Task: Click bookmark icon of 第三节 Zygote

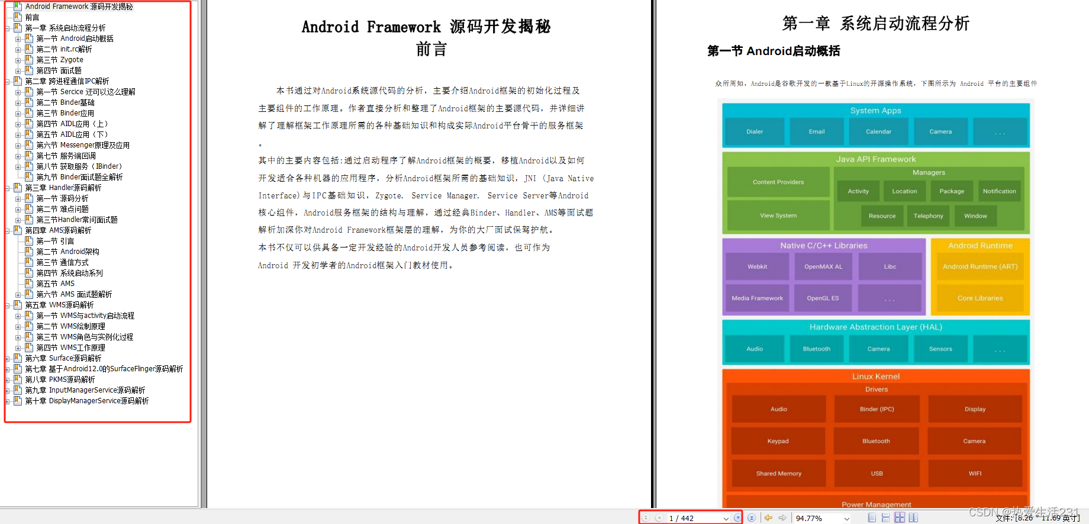Action: click(x=29, y=60)
